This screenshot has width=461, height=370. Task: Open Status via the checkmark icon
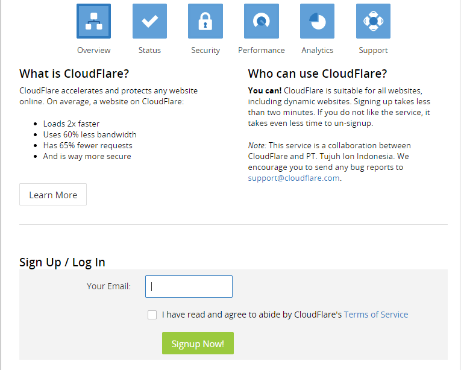[x=149, y=21]
